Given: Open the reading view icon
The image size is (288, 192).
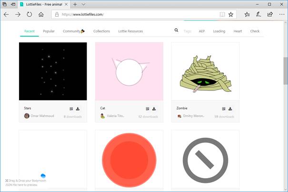Looking at the screenshot, I should (222, 14).
